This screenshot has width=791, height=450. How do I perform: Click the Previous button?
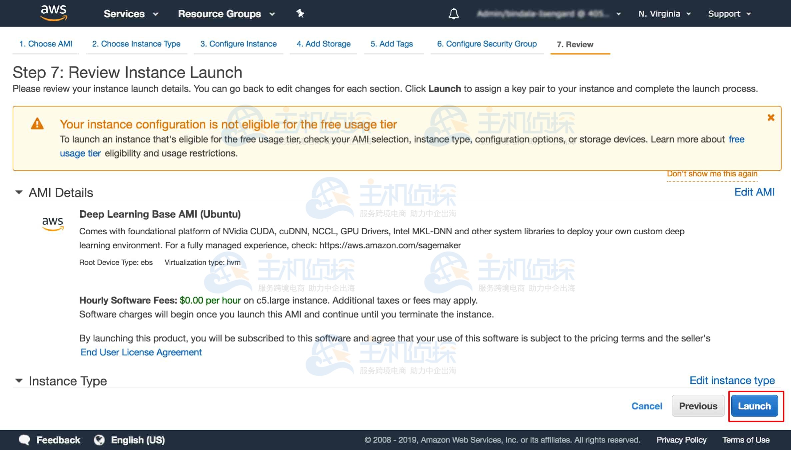pos(698,406)
